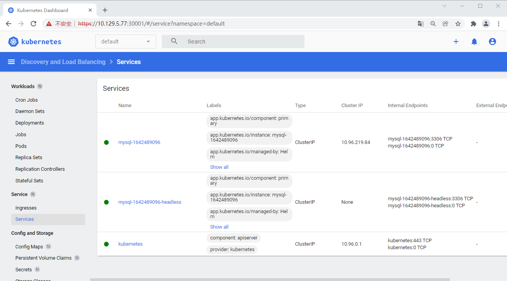
Task: Open the notifications bell icon
Action: (x=474, y=42)
